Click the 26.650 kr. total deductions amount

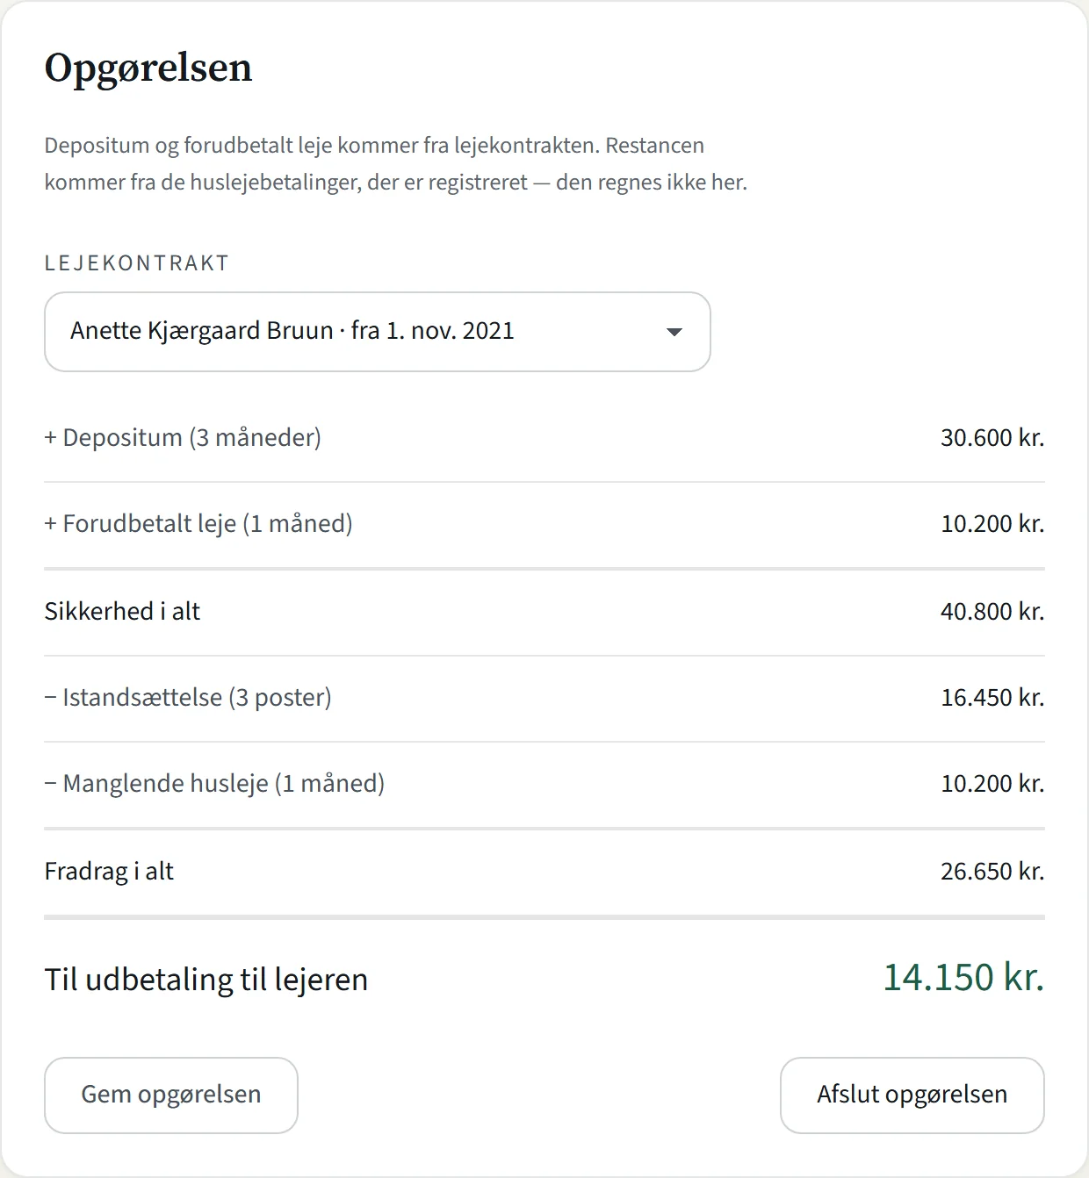click(x=992, y=871)
